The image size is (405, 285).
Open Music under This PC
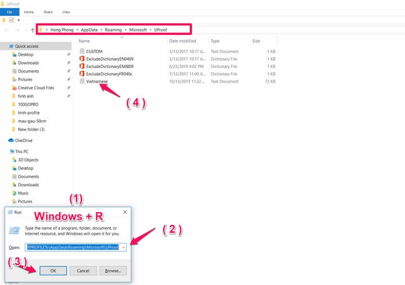pos(23,193)
